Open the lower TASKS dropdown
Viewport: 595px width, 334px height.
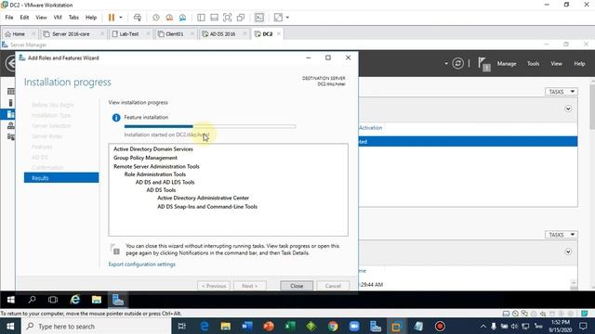click(562, 235)
